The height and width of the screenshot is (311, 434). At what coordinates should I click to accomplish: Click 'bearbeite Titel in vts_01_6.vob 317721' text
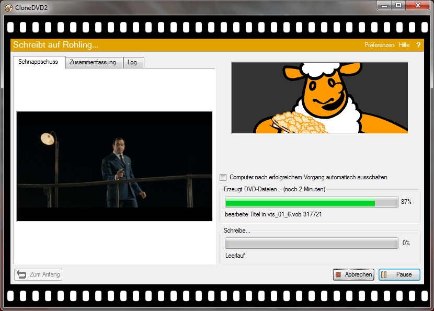click(x=273, y=214)
